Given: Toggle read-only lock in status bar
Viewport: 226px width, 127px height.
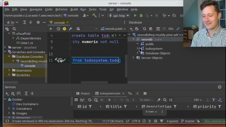Looking at the screenshot, I should (x=199, y=121).
